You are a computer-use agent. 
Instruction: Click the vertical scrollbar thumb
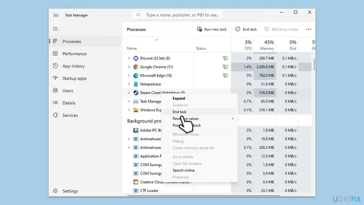tap(314, 65)
